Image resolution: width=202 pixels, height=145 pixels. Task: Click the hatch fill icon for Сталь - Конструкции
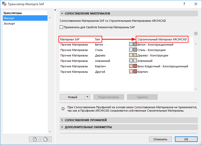click(x=131, y=50)
